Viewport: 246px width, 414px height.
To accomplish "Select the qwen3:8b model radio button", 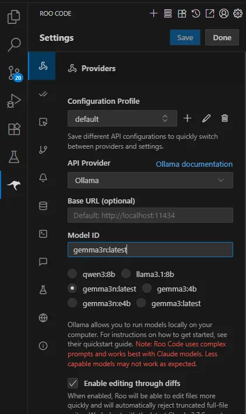I will click(x=72, y=274).
